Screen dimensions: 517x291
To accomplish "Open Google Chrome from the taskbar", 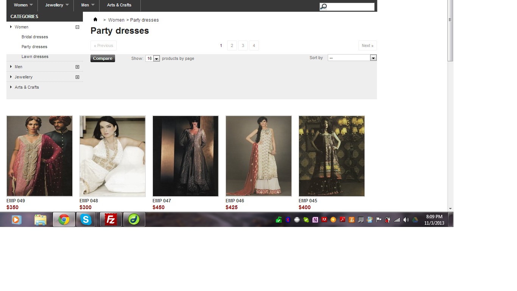I will coord(64,219).
